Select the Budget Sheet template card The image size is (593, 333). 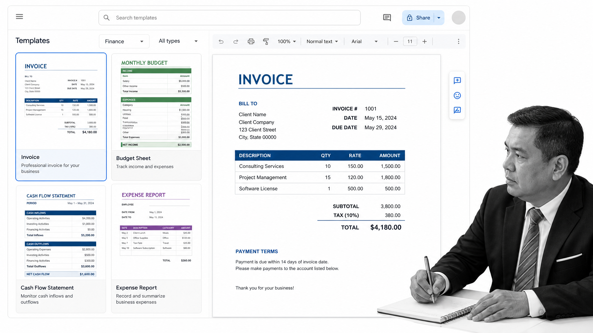tap(156, 117)
